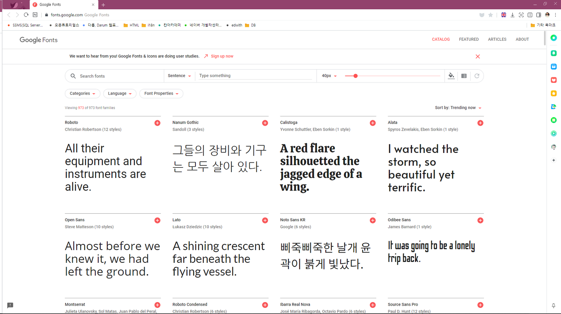
Task: Open the ARTICLES page
Action: click(497, 39)
